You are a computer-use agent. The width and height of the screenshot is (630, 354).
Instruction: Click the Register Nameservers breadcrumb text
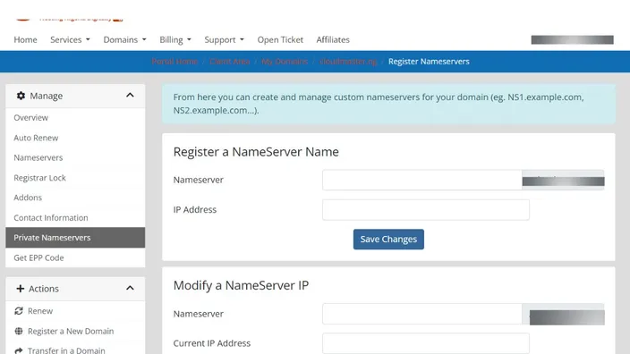(429, 62)
